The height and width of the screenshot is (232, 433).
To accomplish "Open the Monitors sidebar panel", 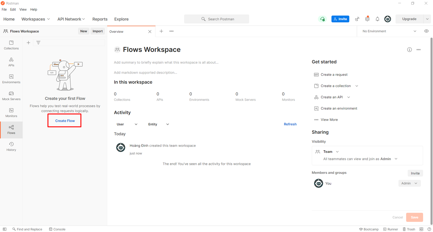I will 11,113.
